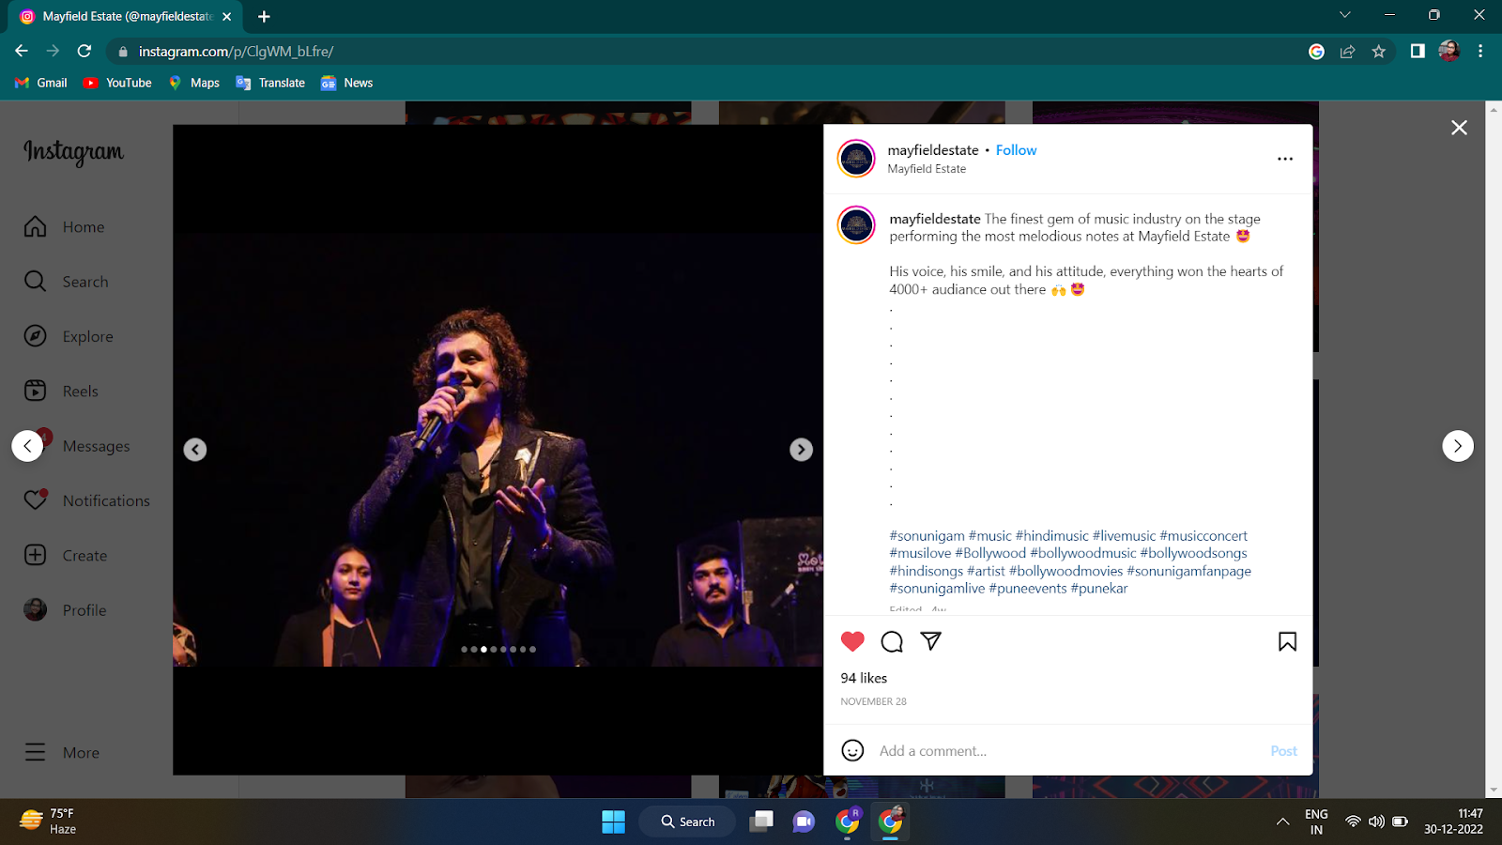The width and height of the screenshot is (1502, 845).
Task: Close the Mayfield Estate tab
Action: [x=226, y=16]
